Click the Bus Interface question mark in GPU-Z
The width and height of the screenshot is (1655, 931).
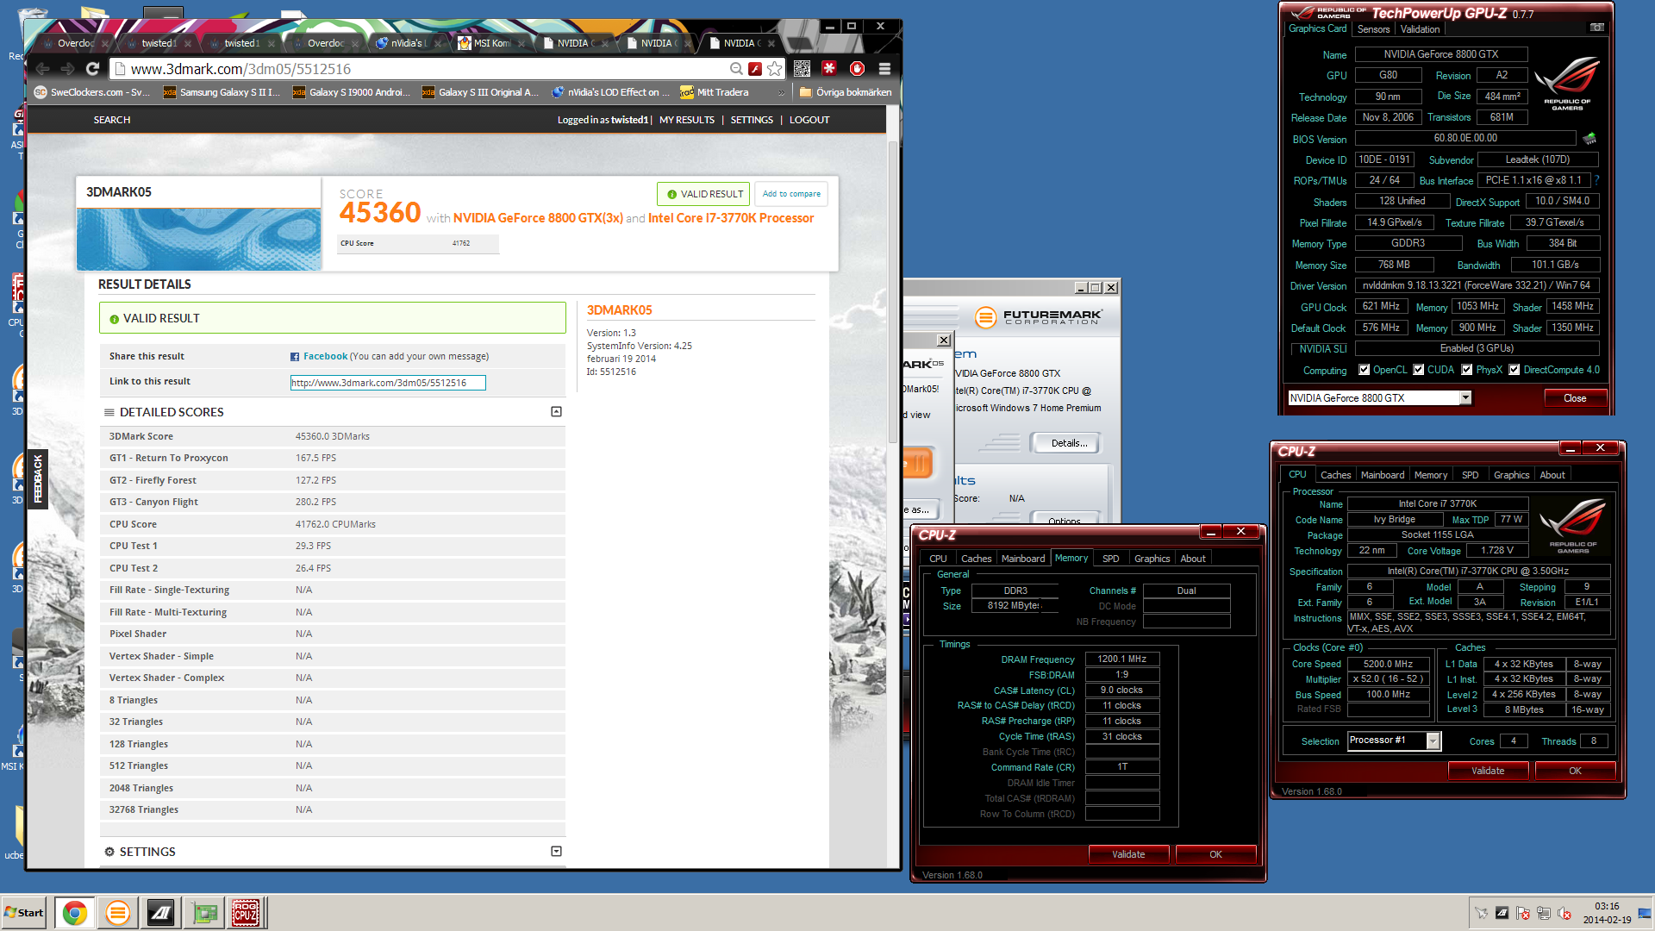coord(1596,180)
